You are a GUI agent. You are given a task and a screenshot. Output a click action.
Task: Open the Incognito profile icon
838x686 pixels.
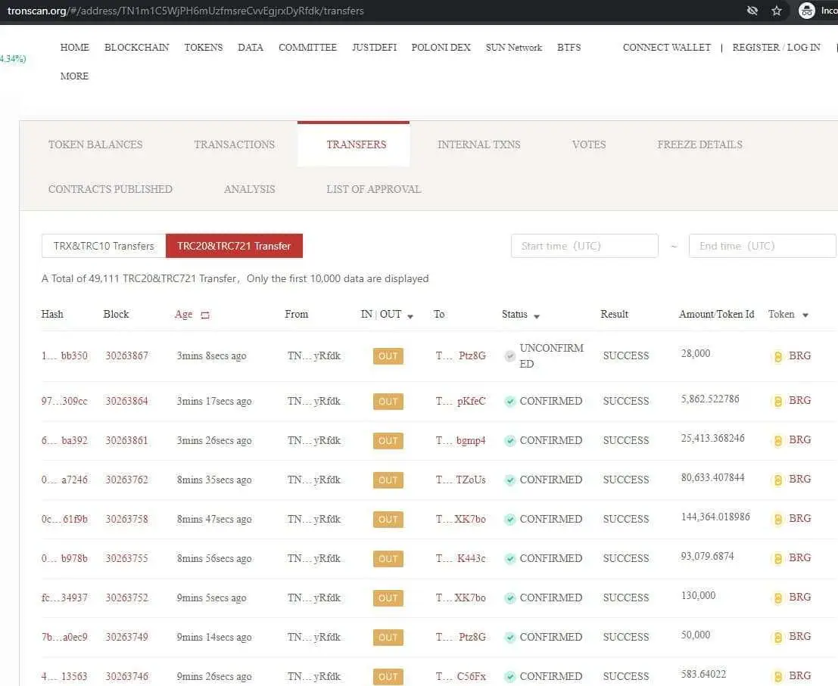806,11
